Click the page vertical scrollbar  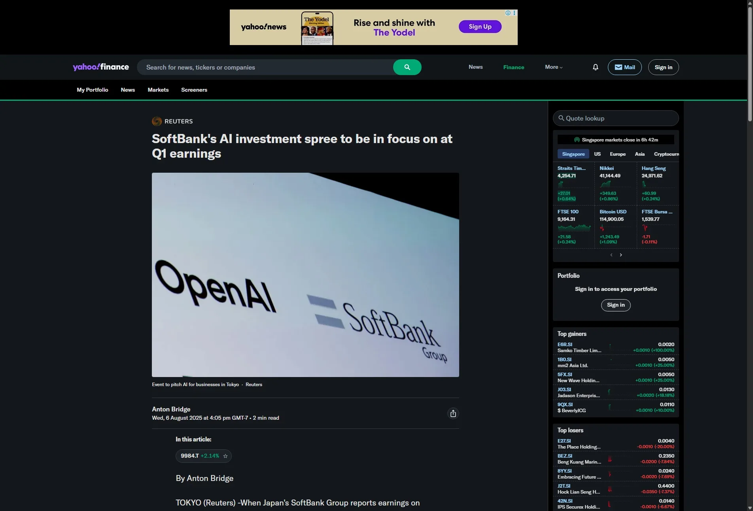[x=749, y=255]
